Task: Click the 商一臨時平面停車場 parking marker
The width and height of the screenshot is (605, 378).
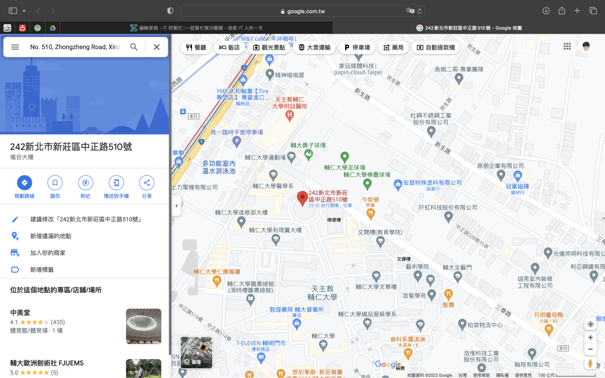Action: pos(237,142)
